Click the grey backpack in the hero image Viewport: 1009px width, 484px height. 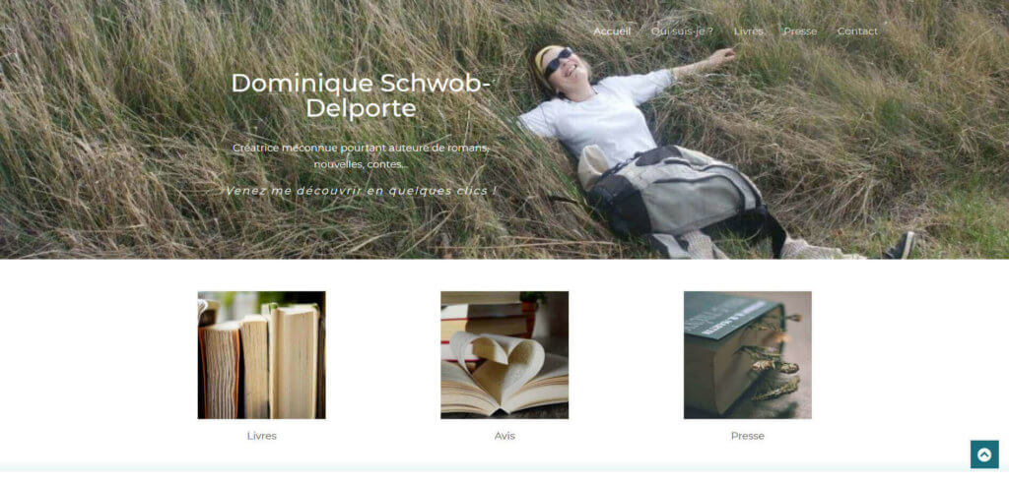tap(676, 192)
